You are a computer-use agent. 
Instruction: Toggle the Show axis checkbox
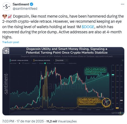click(x=45, y=63)
